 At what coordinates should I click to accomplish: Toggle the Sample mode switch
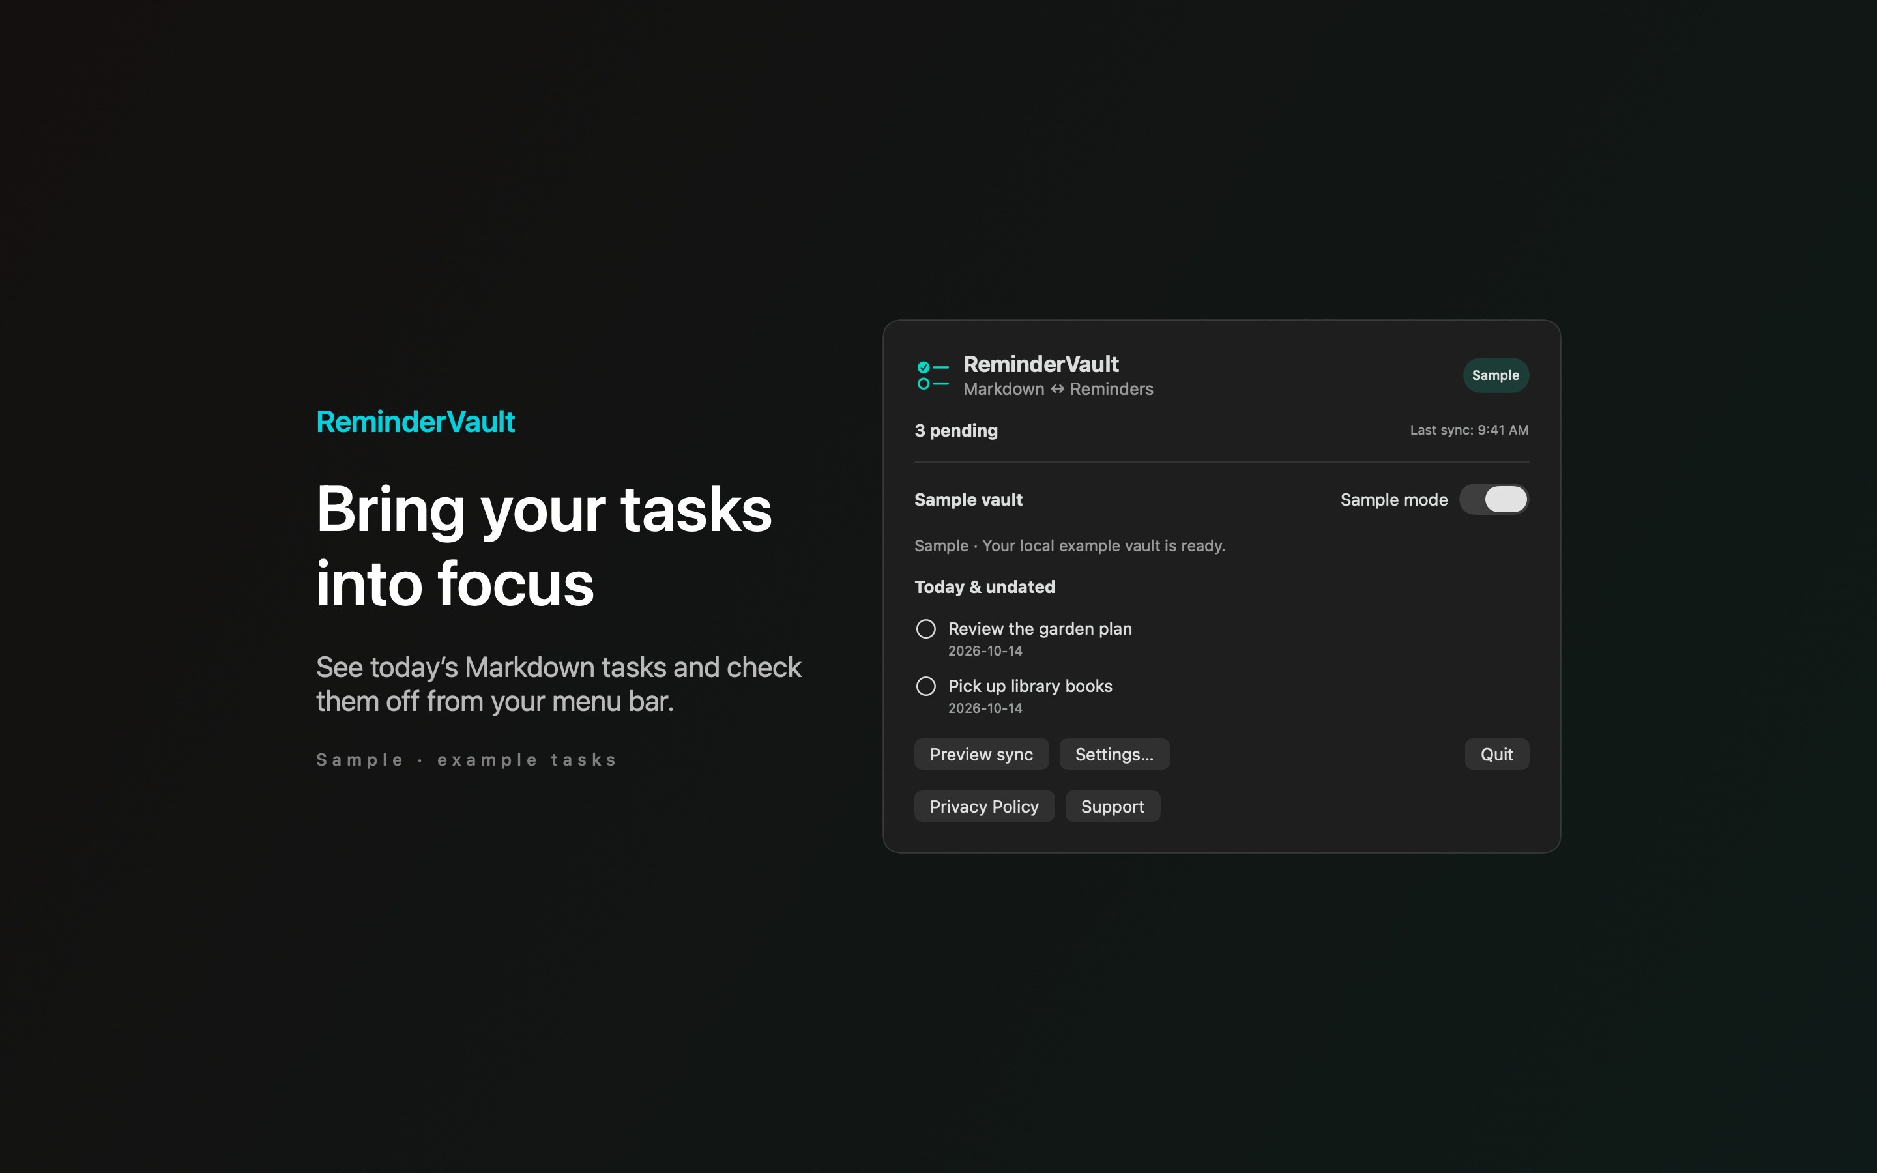point(1494,500)
